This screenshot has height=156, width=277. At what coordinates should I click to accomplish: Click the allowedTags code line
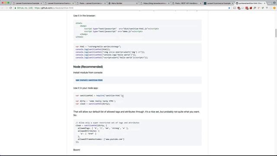tap(103, 128)
